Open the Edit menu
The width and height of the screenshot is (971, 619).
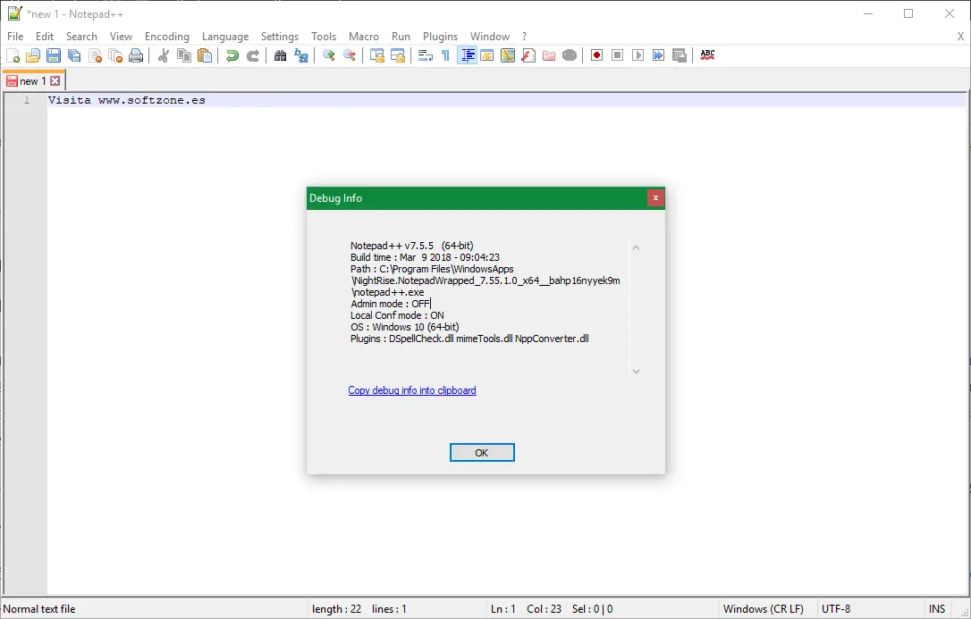click(45, 37)
